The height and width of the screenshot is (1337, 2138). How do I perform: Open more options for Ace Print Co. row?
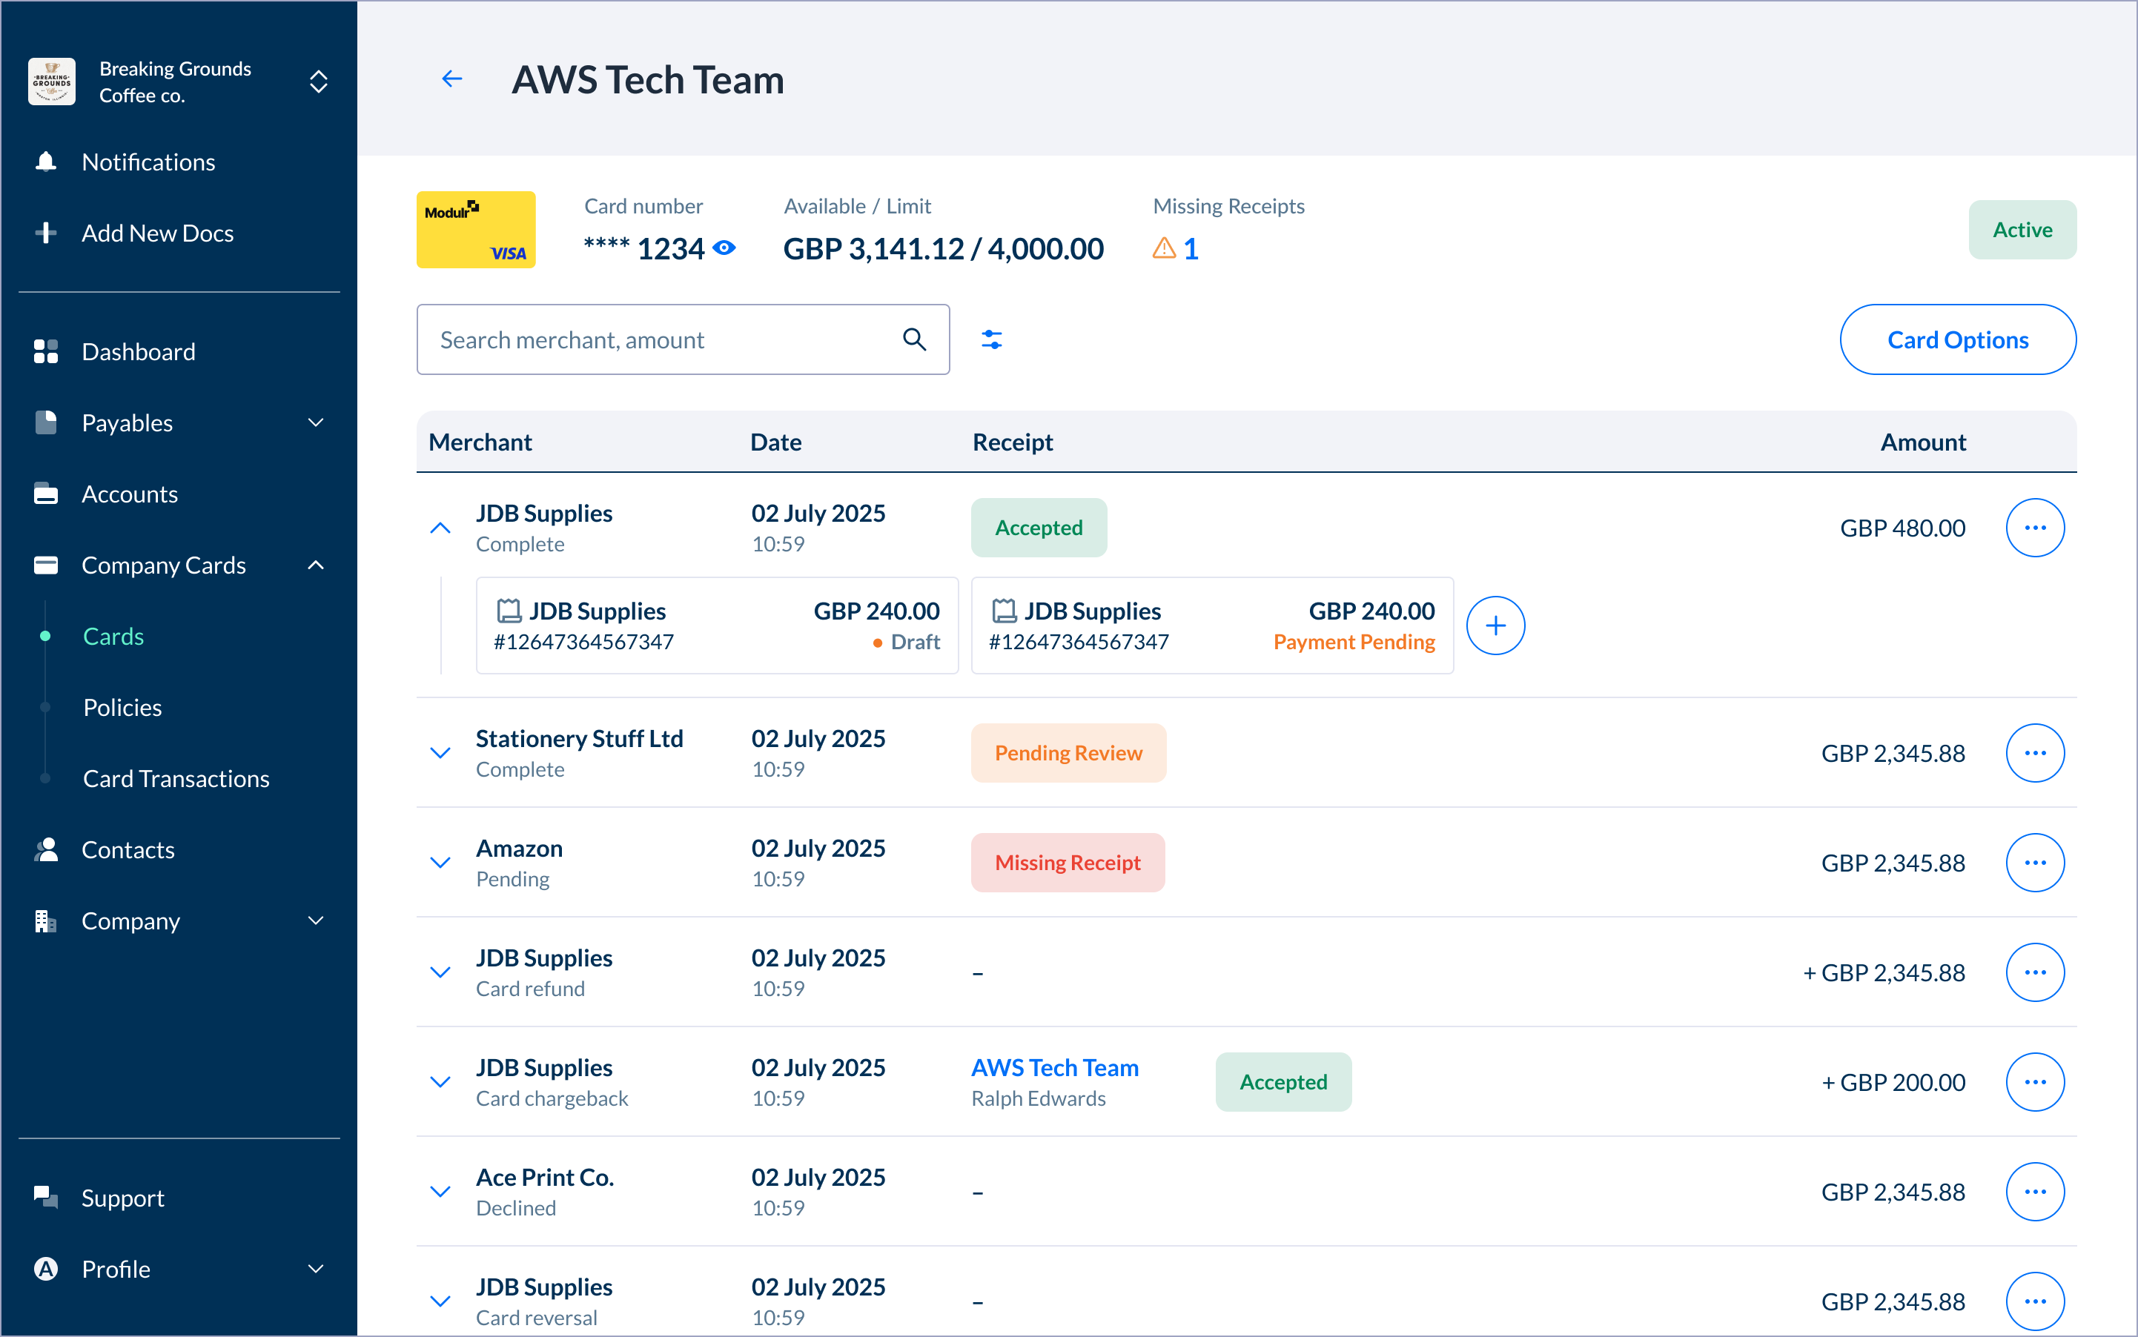pos(2034,1192)
